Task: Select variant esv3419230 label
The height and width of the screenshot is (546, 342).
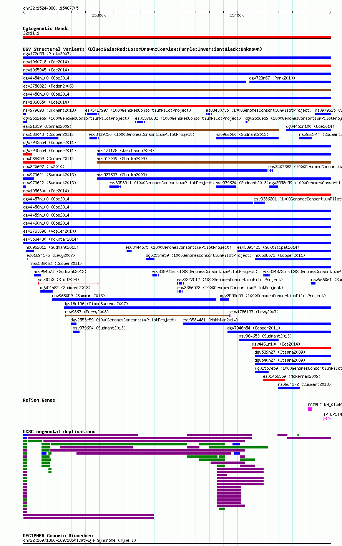Action: 141,134
